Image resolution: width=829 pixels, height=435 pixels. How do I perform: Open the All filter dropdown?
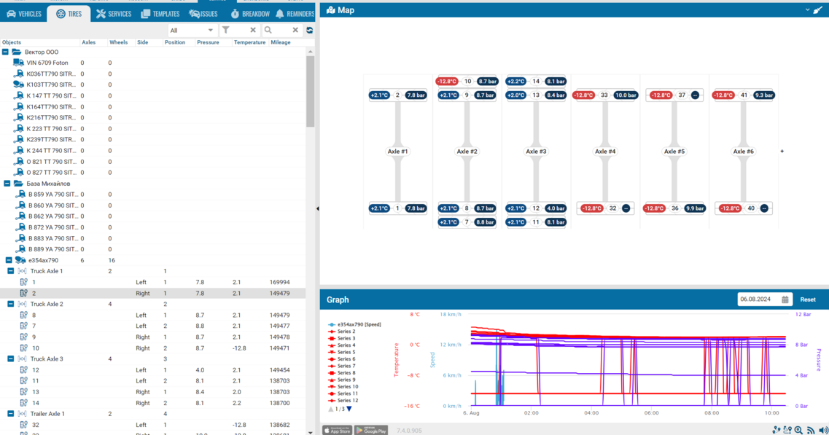click(x=191, y=31)
